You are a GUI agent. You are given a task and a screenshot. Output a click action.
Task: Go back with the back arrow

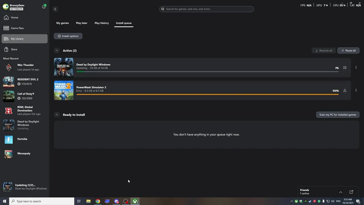pyautogui.click(x=55, y=9)
